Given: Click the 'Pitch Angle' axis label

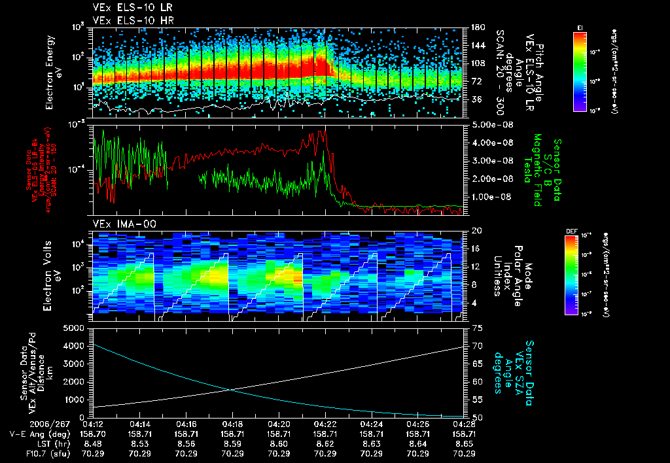Looking at the screenshot, I should pyautogui.click(x=539, y=73).
